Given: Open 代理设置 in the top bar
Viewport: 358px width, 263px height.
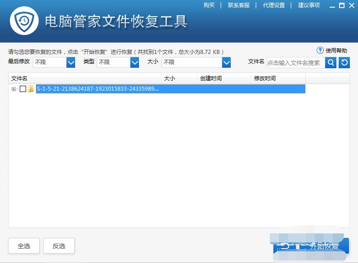Looking at the screenshot, I should (x=274, y=5).
